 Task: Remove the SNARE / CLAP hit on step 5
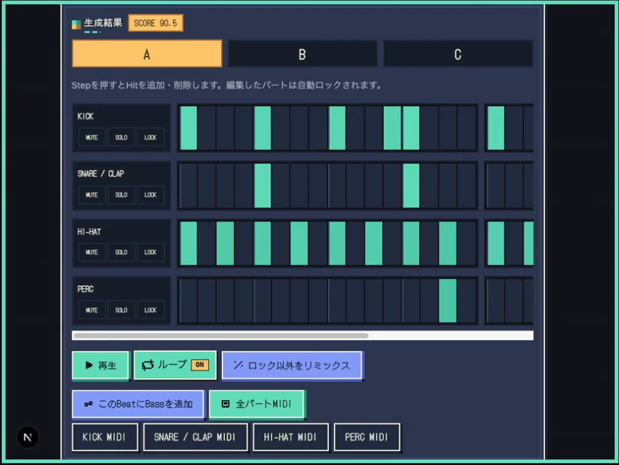262,185
